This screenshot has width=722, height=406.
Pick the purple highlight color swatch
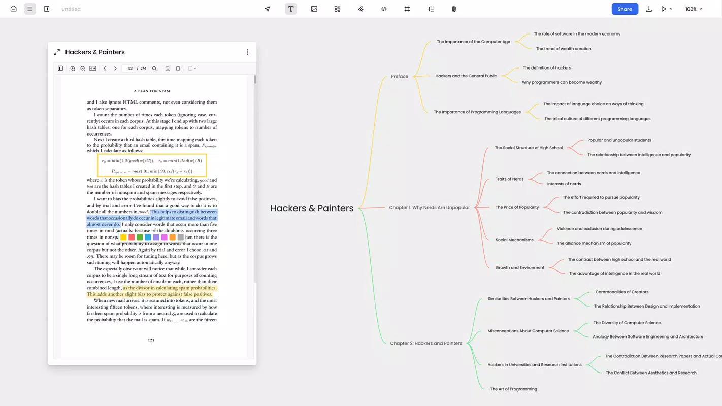[x=156, y=237]
